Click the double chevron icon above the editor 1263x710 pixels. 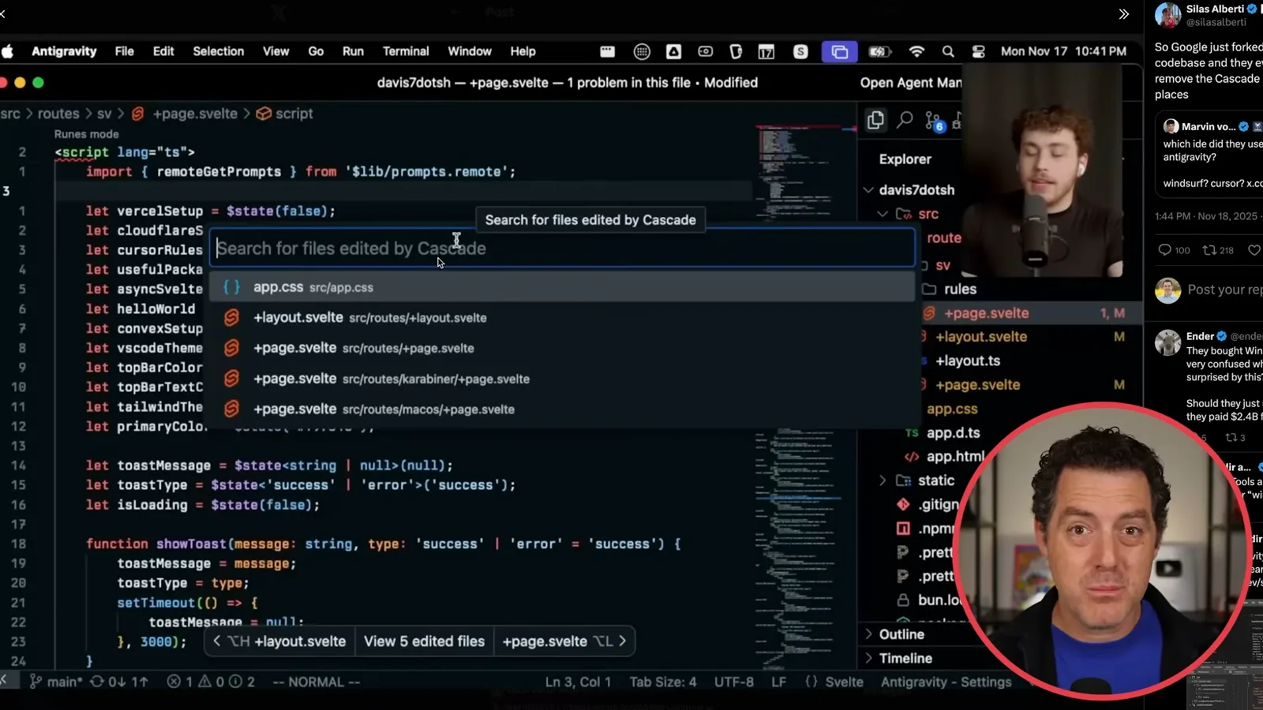[1123, 14]
